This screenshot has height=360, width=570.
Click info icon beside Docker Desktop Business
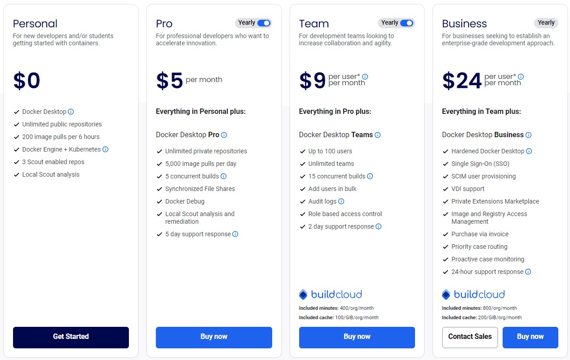click(529, 135)
